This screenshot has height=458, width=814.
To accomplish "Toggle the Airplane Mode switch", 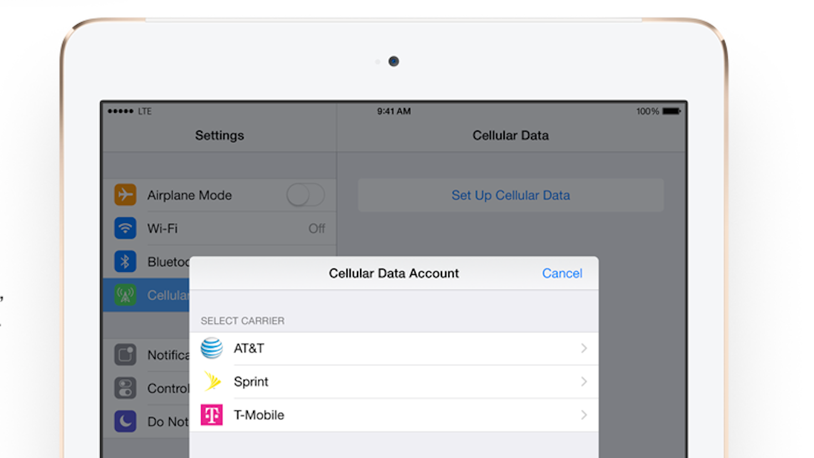I will coord(306,195).
